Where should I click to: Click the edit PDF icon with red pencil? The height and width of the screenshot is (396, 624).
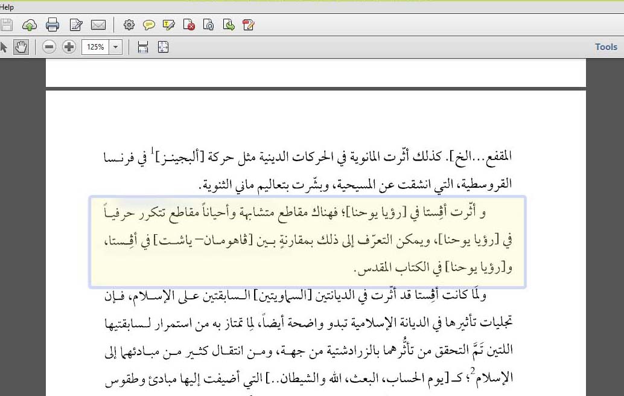[249, 25]
